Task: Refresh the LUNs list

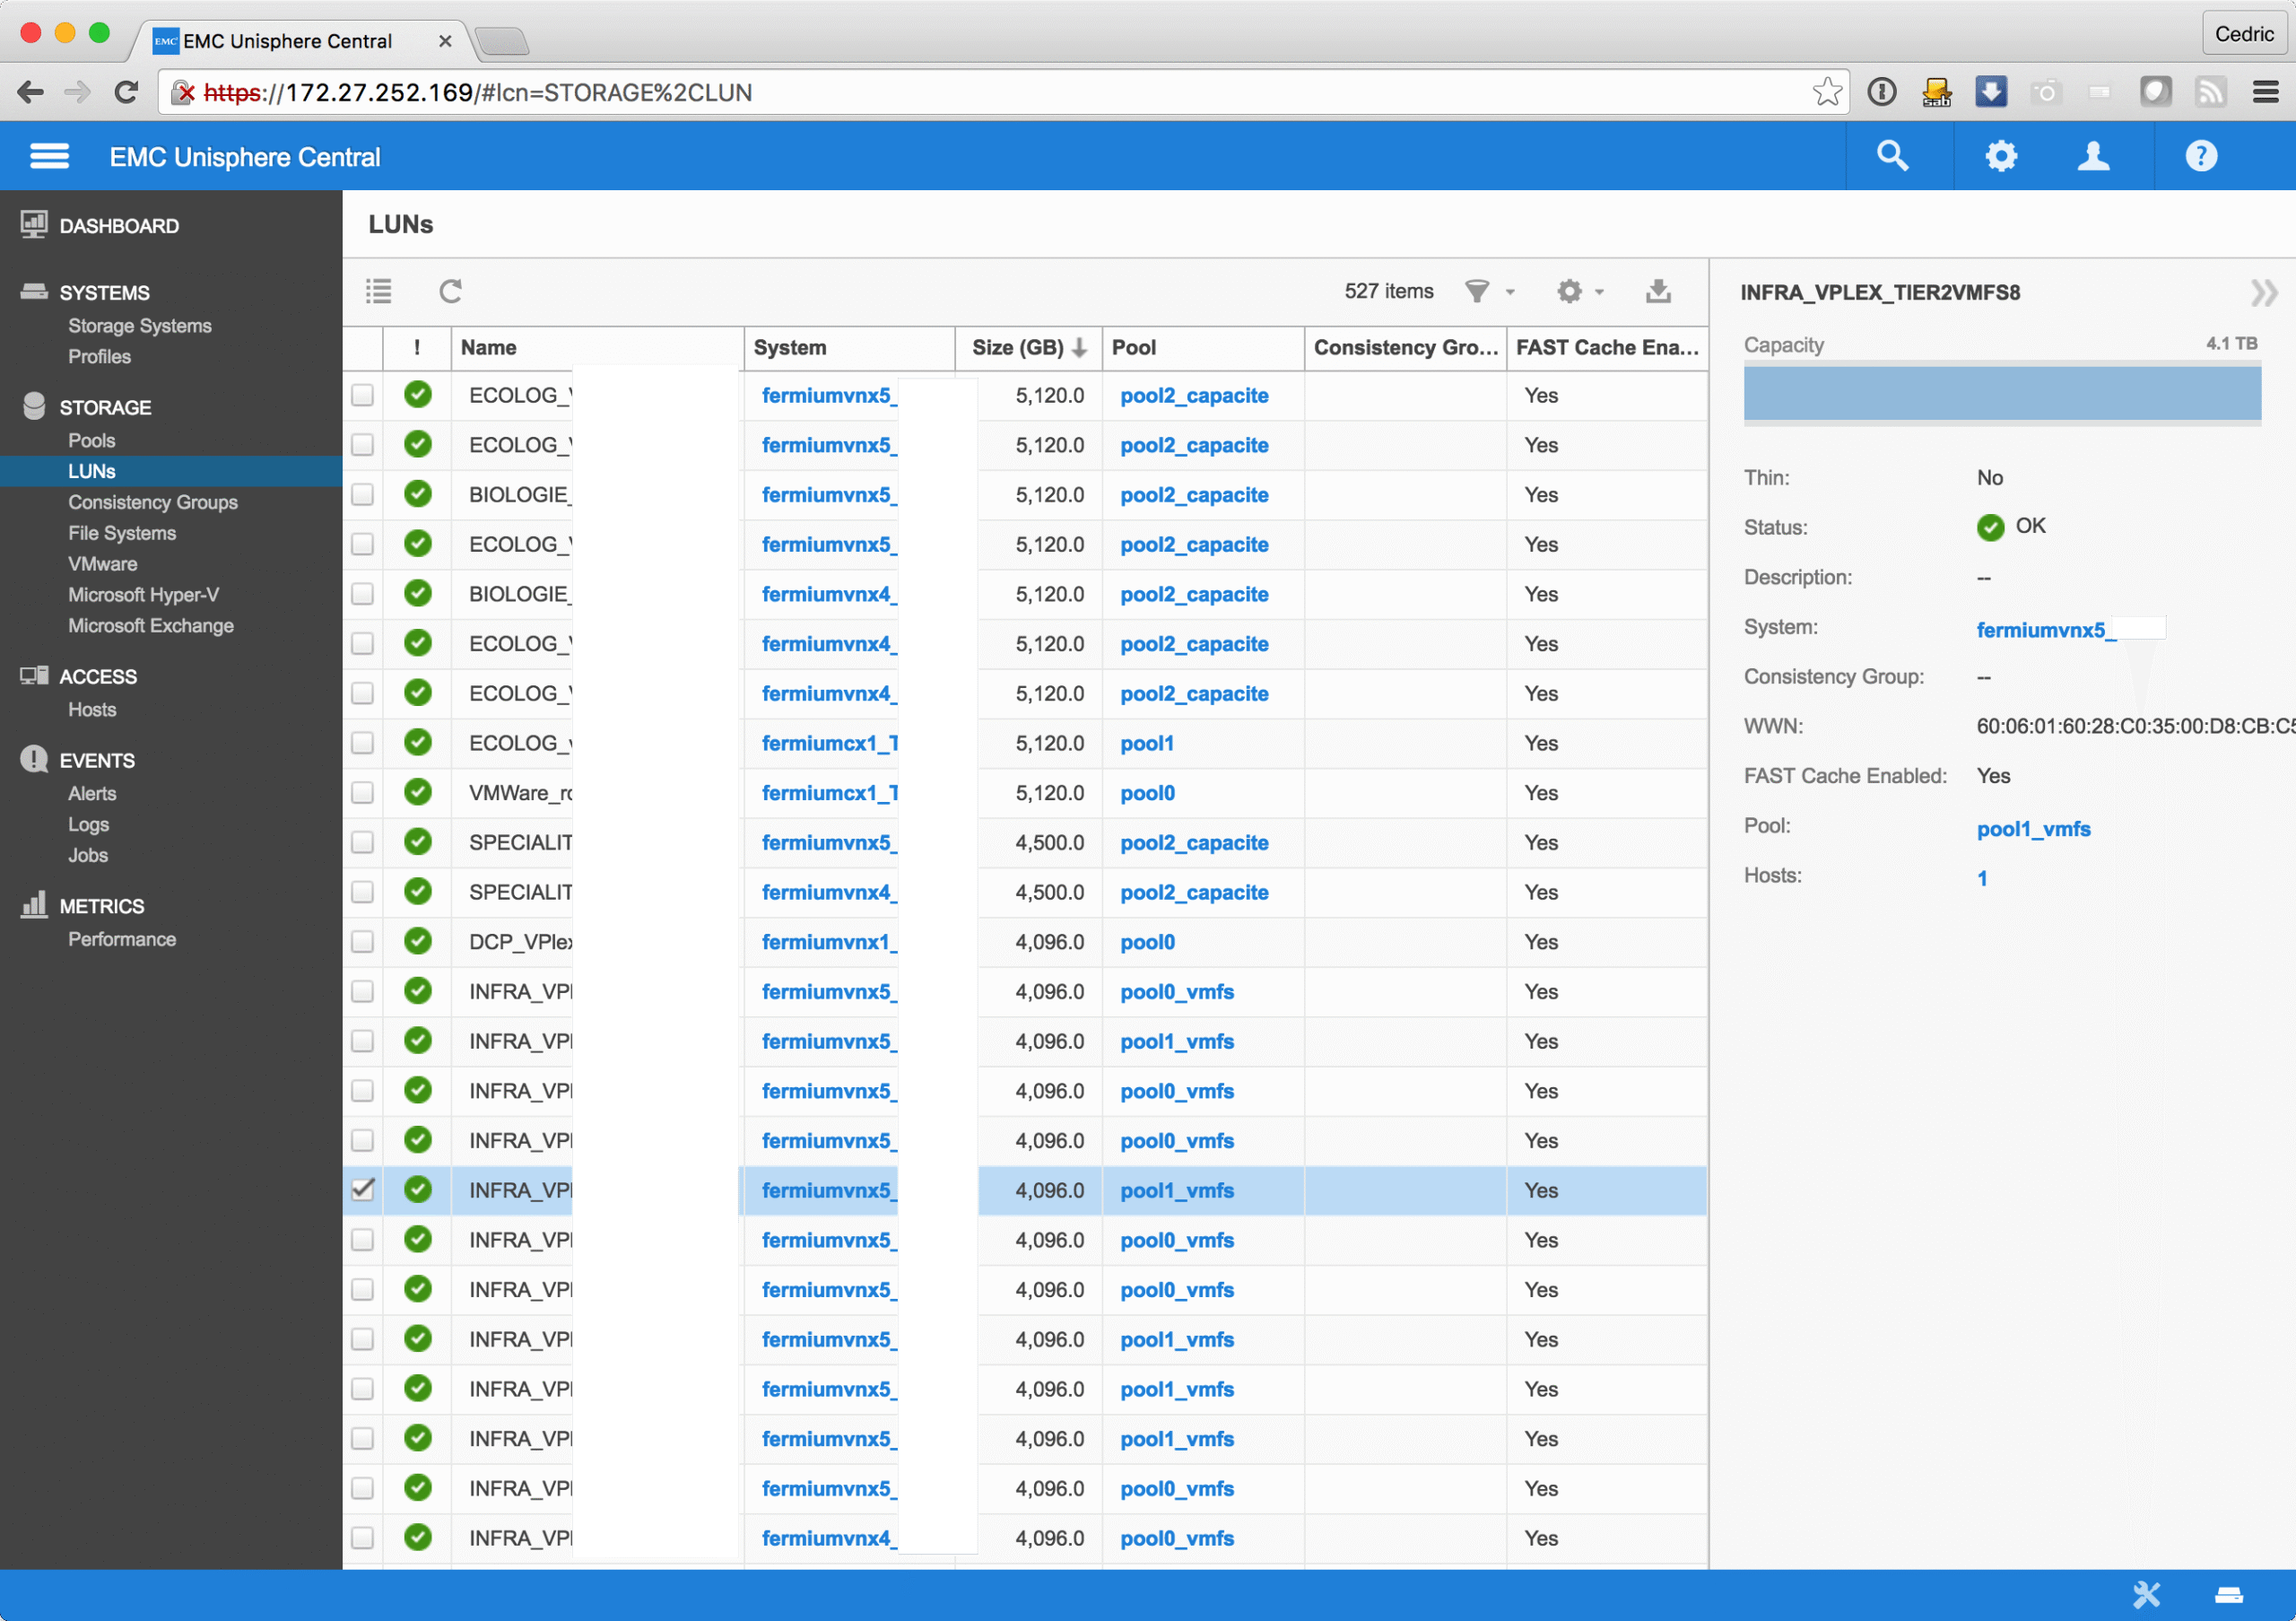Action: pos(450,291)
